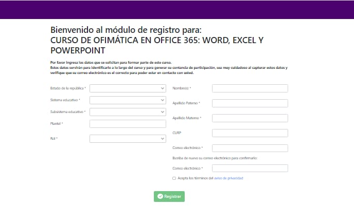Click the Apellido Paterno input field

pyautogui.click(x=250, y=103)
